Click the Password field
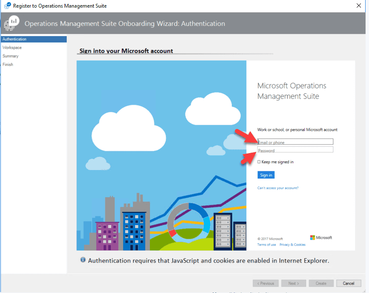 (x=295, y=150)
